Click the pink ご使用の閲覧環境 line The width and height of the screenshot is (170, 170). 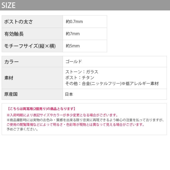pyautogui.click(x=75, y=125)
